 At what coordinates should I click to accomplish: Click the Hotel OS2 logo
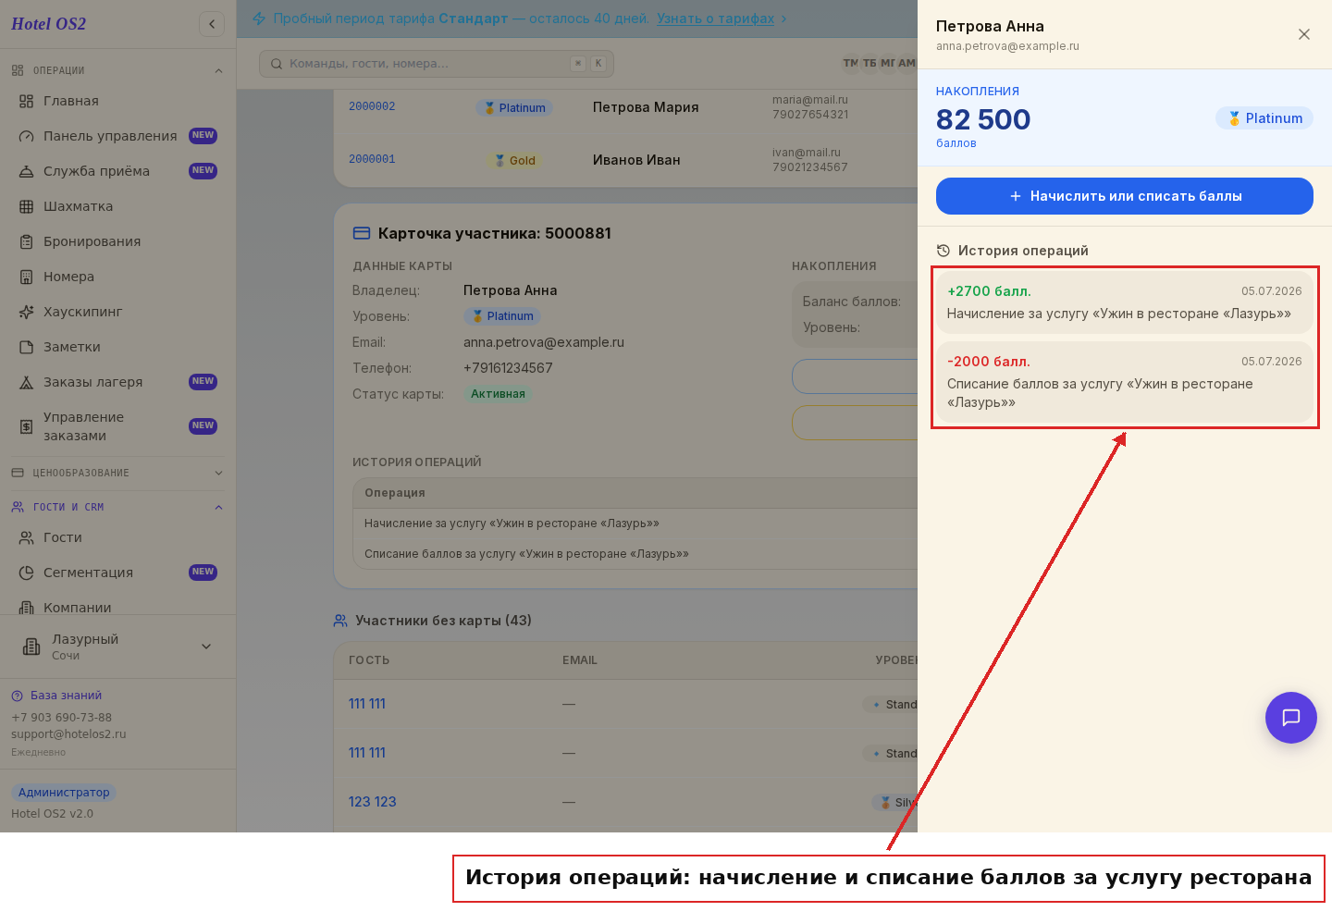[48, 24]
